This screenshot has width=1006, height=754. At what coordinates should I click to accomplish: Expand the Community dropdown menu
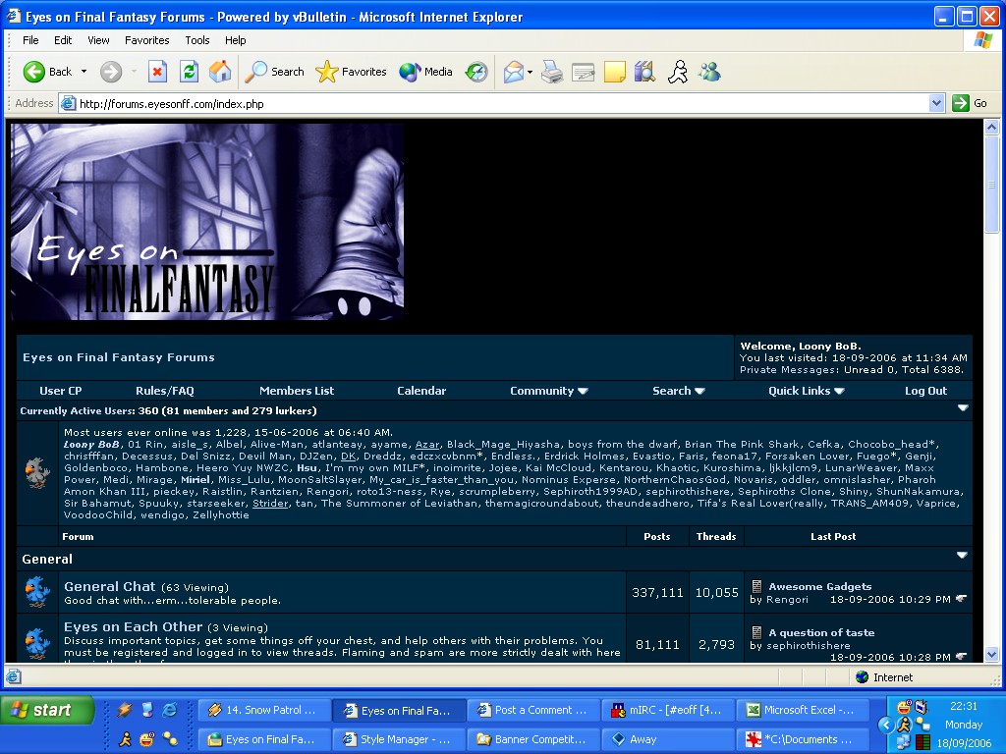pyautogui.click(x=549, y=391)
